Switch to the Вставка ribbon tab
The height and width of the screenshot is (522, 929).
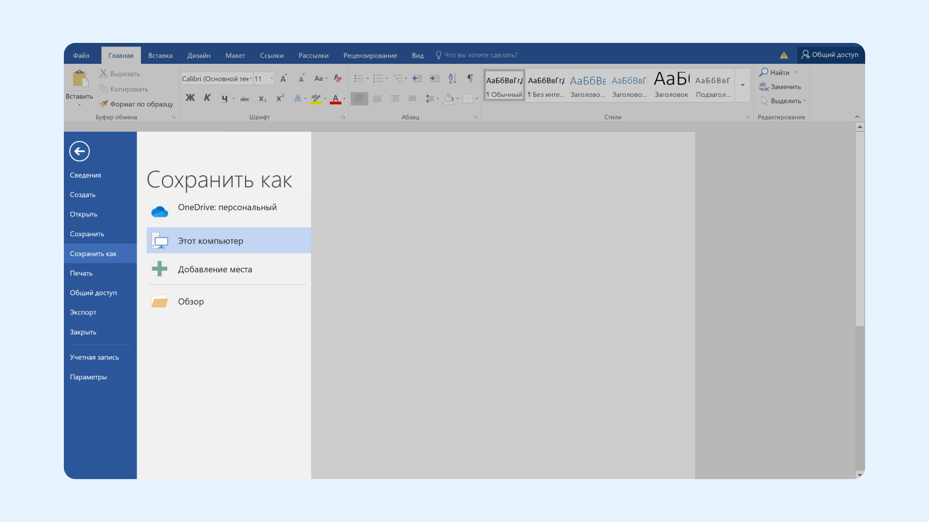click(160, 55)
